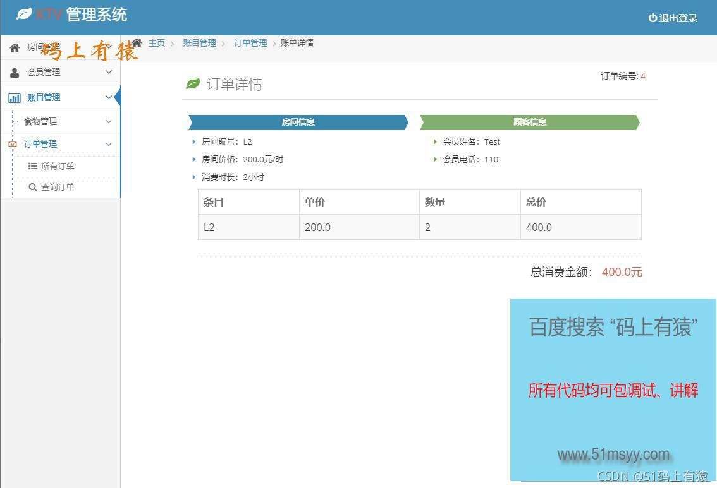The image size is (717, 488).
Task: Select the 顾客信息 banner tab
Action: pyautogui.click(x=530, y=121)
